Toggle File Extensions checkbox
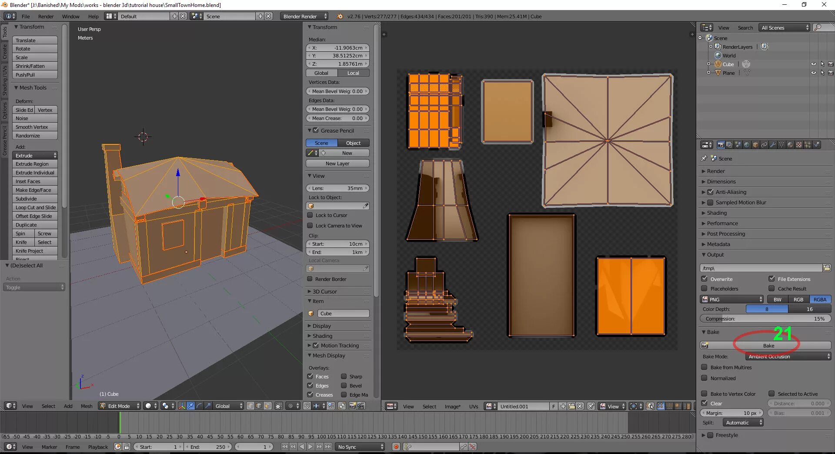Viewport: 835px width, 454px height. click(x=772, y=279)
